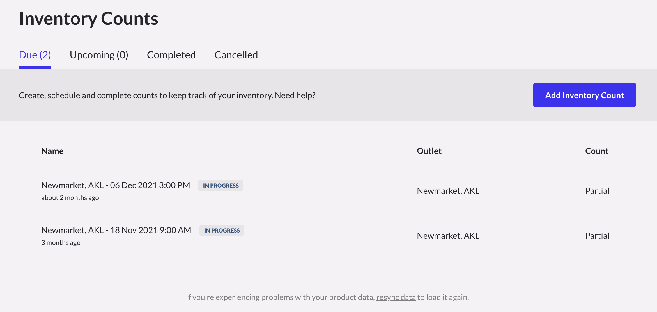Click the Add Inventory Count button
This screenshot has height=312, width=657.
584,95
